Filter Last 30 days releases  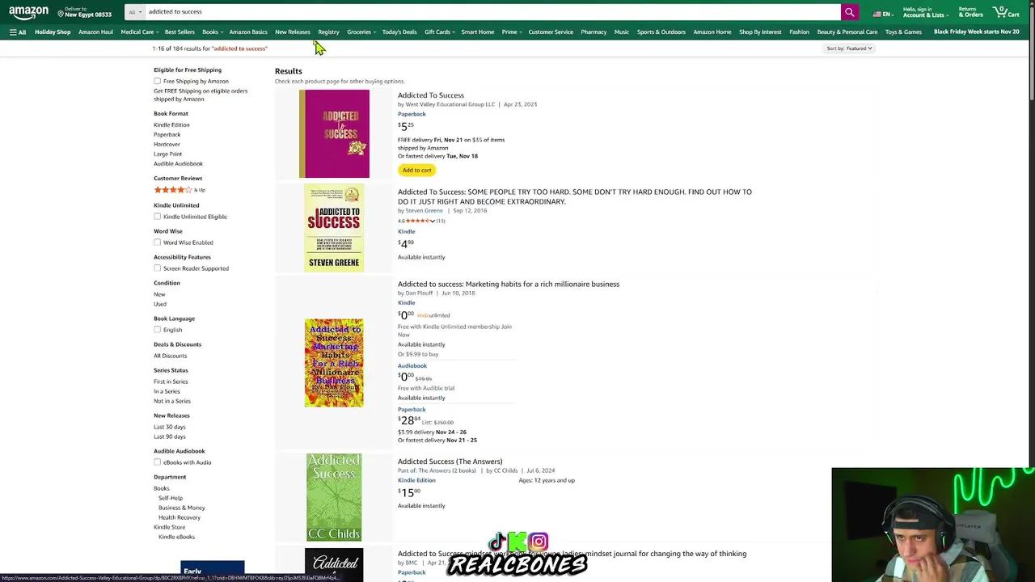(x=170, y=427)
